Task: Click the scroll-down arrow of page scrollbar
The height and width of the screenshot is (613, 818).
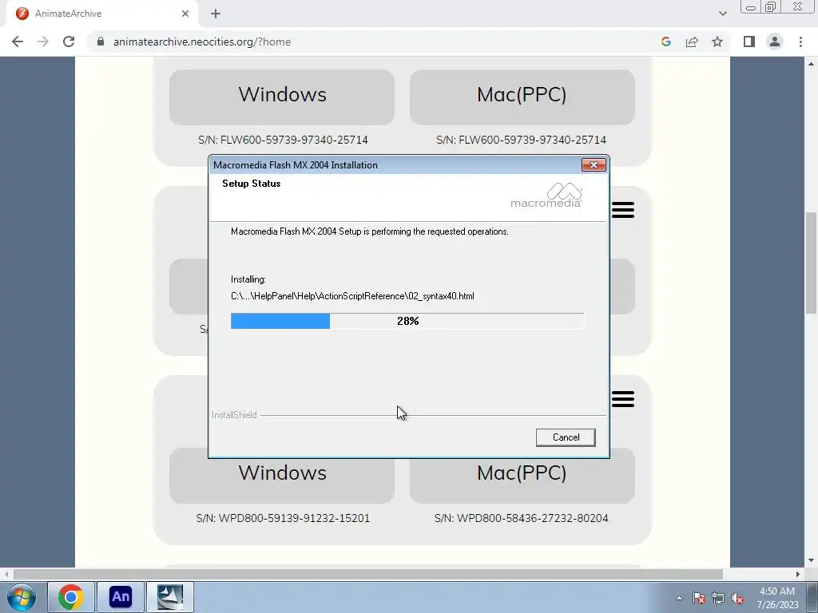Action: [812, 561]
